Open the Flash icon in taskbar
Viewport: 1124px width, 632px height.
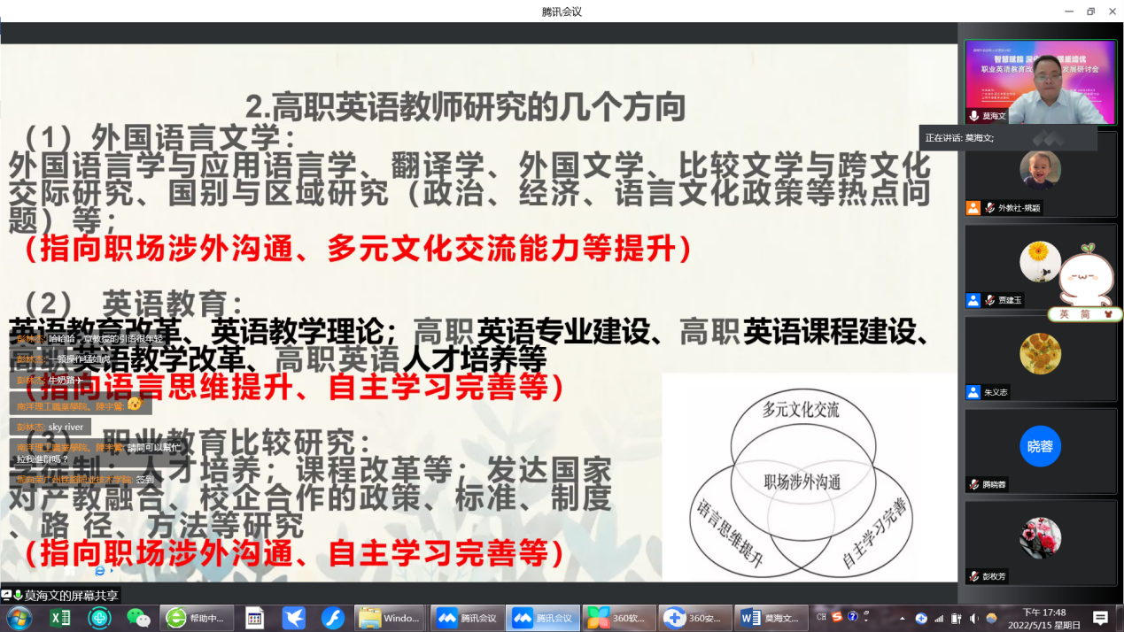332,618
